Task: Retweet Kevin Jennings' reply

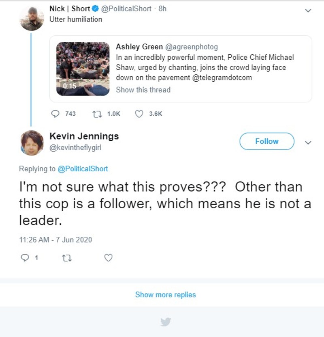Action: pyautogui.click(x=65, y=257)
